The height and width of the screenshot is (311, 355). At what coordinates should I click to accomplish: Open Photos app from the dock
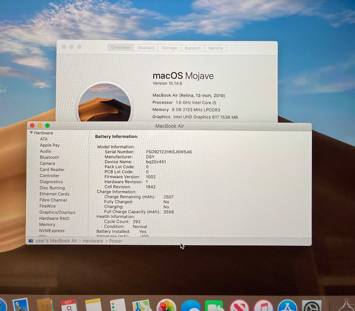[167, 306]
